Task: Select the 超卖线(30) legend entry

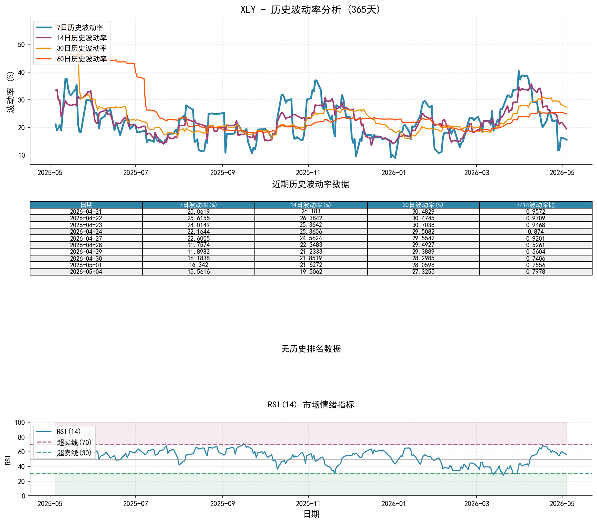Action: click(x=65, y=453)
